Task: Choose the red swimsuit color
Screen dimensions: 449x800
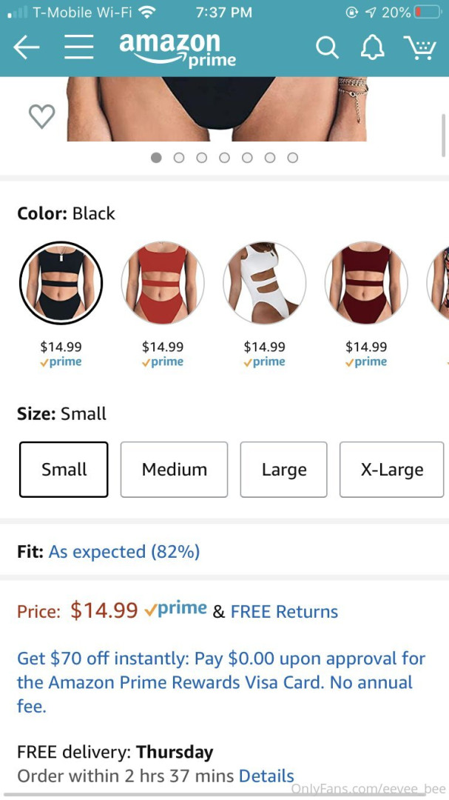Action: click(163, 283)
